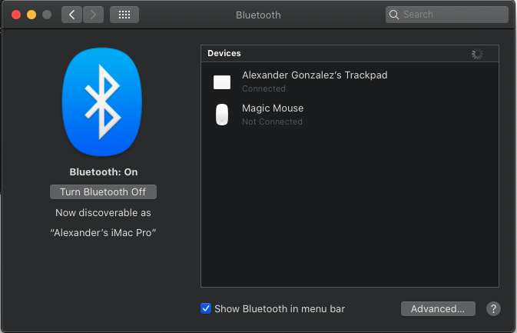517x333 pixels.
Task: Click the Connected status text
Action: (263, 88)
